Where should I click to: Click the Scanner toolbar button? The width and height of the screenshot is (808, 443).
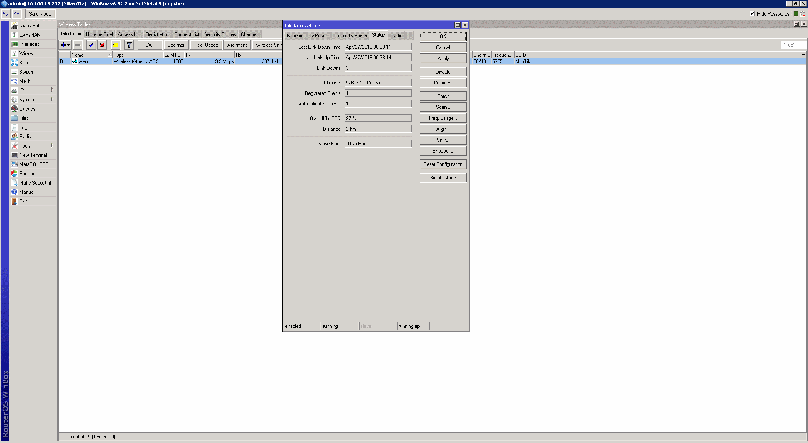pyautogui.click(x=176, y=45)
